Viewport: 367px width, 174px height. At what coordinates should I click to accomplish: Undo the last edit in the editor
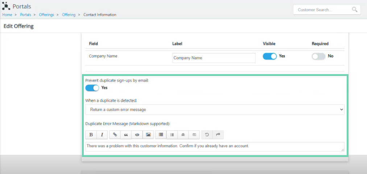point(207,135)
